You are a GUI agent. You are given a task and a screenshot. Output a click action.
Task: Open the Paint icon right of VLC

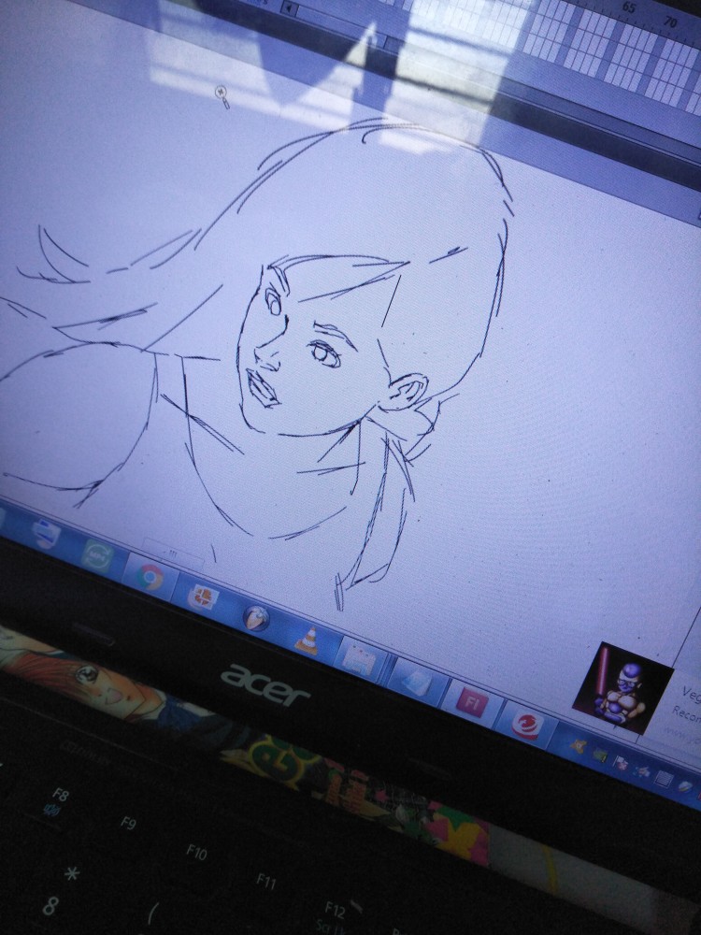pyautogui.click(x=361, y=660)
